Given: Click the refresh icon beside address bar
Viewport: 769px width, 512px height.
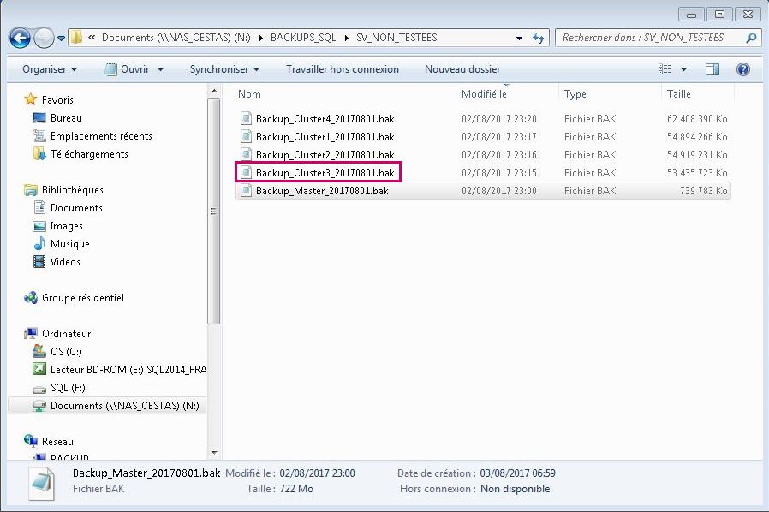Looking at the screenshot, I should click(539, 38).
